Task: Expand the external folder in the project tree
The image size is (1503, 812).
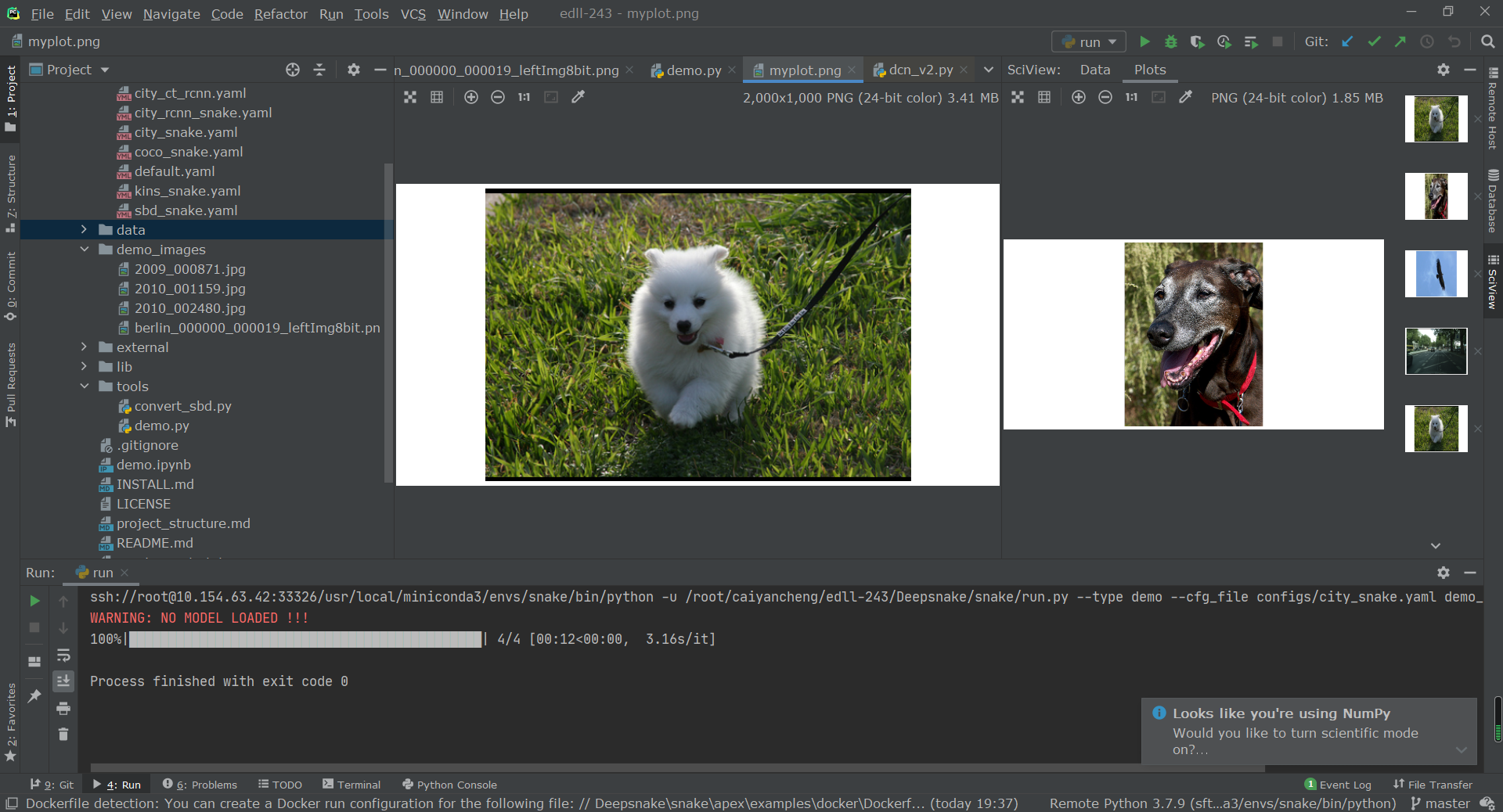Action: pyautogui.click(x=85, y=347)
